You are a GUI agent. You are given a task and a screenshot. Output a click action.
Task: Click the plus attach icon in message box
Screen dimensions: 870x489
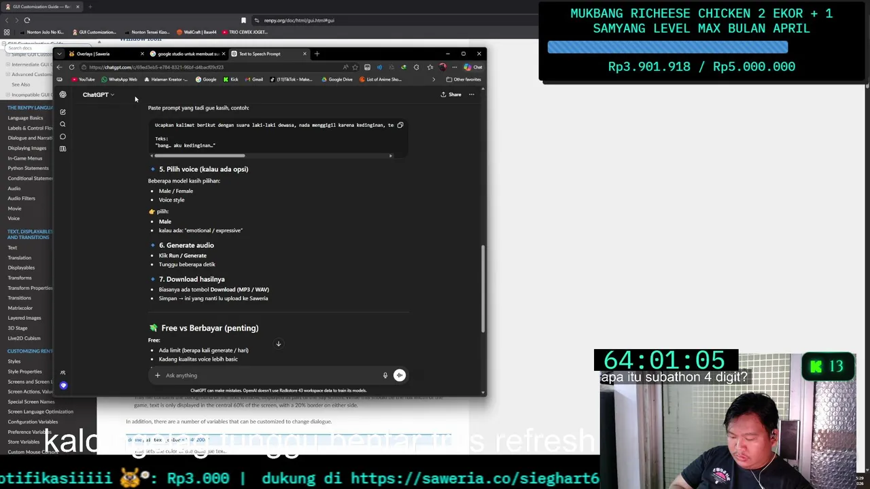click(x=157, y=375)
